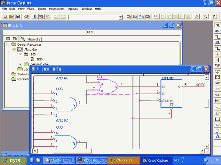Switch to Adobe Photoshop taskbar button
221x165 pixels.
[92, 160]
